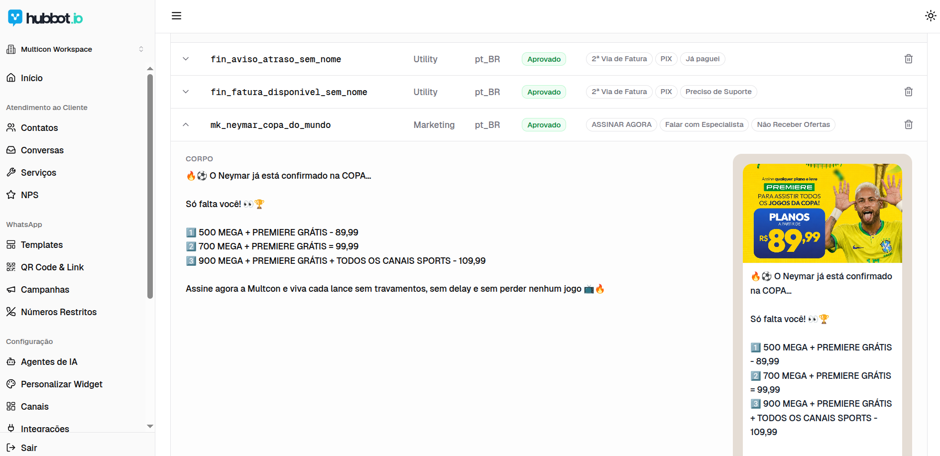
Task: Click the Canais grid icon
Action: click(x=11, y=406)
